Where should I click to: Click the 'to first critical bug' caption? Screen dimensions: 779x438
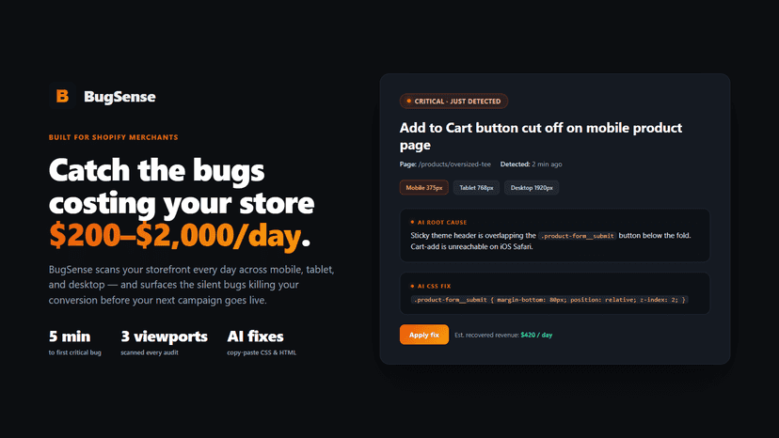[75, 352]
